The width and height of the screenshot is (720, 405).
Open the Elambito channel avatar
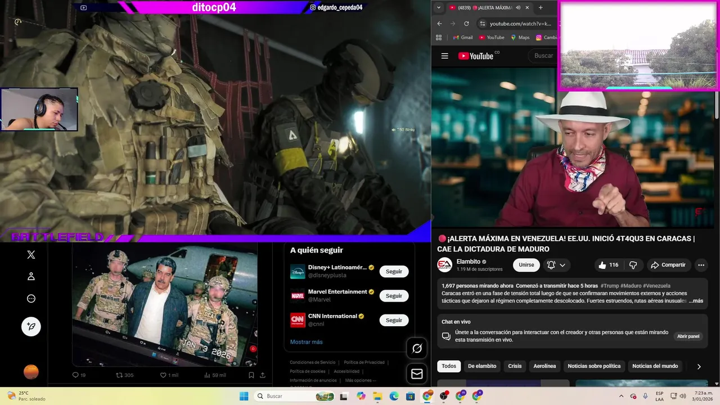pos(444,265)
